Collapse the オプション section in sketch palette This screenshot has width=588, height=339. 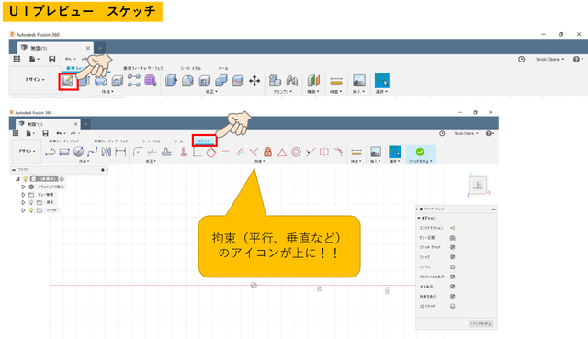coord(419,218)
